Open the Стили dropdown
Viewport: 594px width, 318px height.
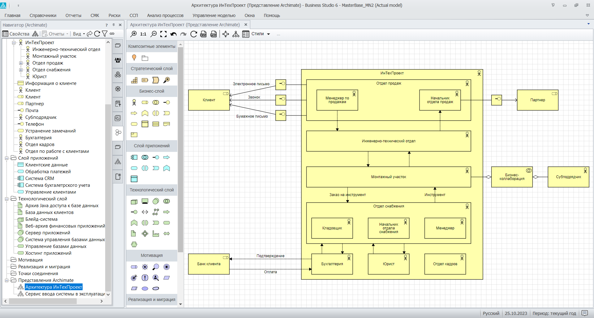tap(260, 34)
